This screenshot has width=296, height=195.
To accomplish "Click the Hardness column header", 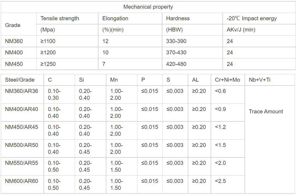I will (178, 19).
